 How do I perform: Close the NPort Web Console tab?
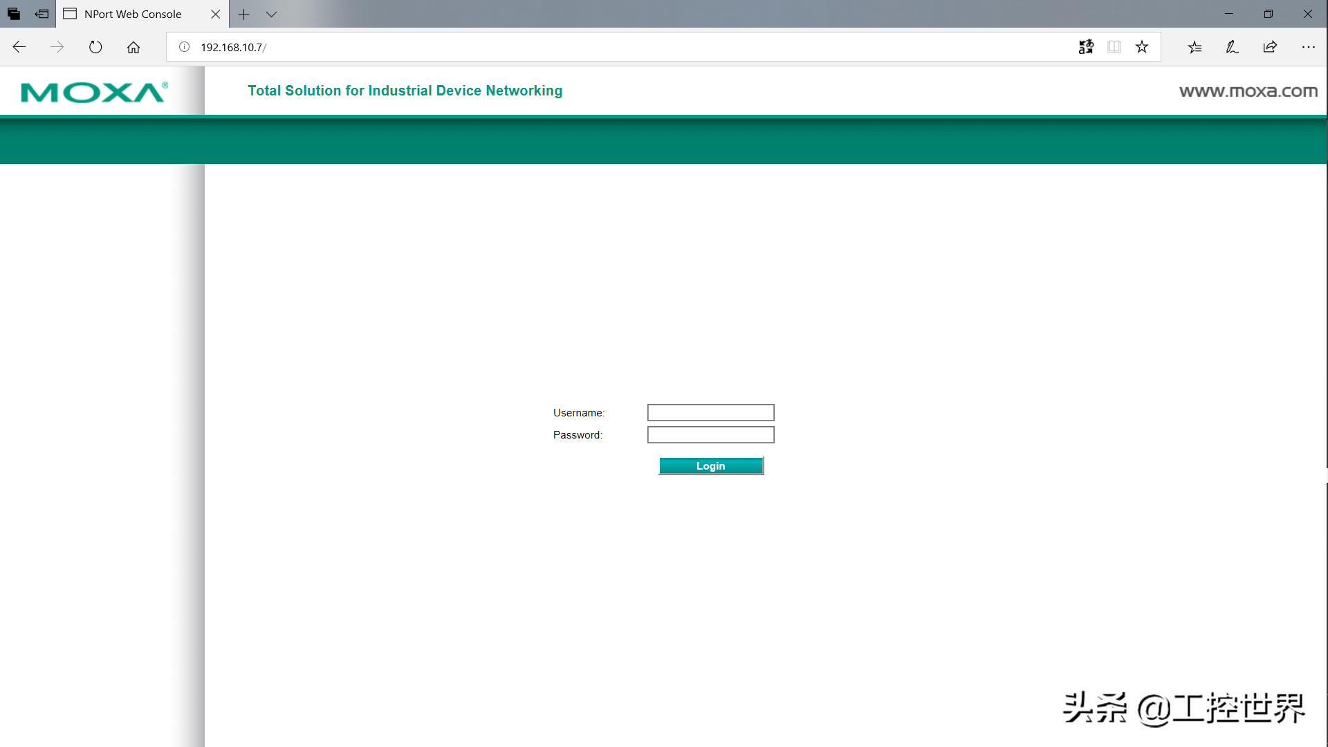coord(215,14)
